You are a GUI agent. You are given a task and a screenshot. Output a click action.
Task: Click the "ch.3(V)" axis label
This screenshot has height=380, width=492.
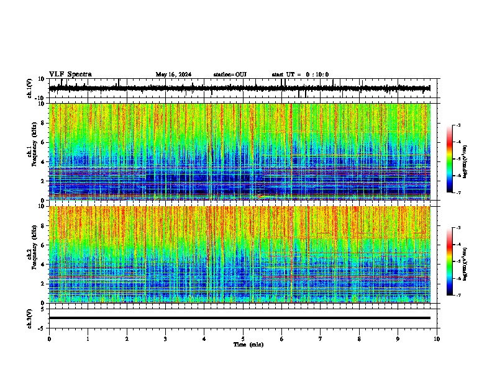click(30, 319)
